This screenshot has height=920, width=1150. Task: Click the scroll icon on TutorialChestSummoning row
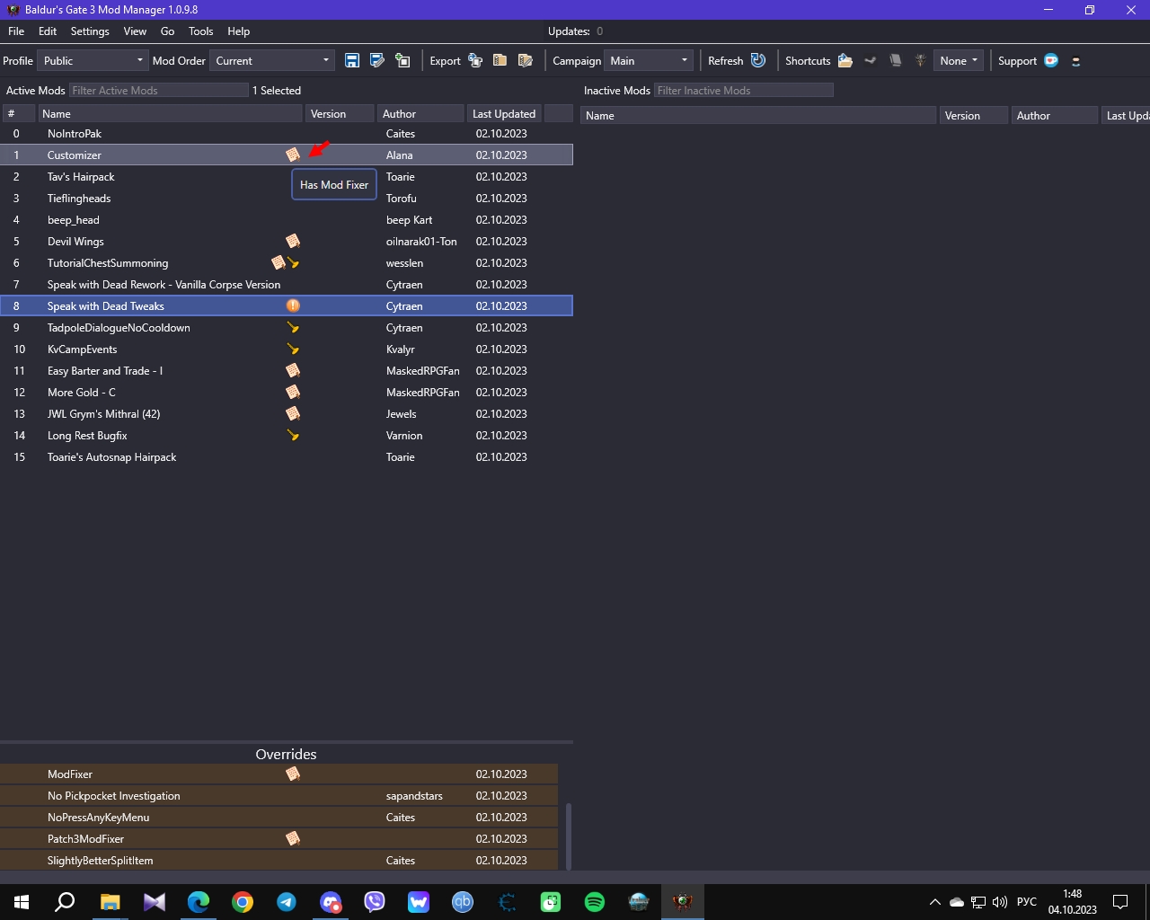tap(279, 262)
